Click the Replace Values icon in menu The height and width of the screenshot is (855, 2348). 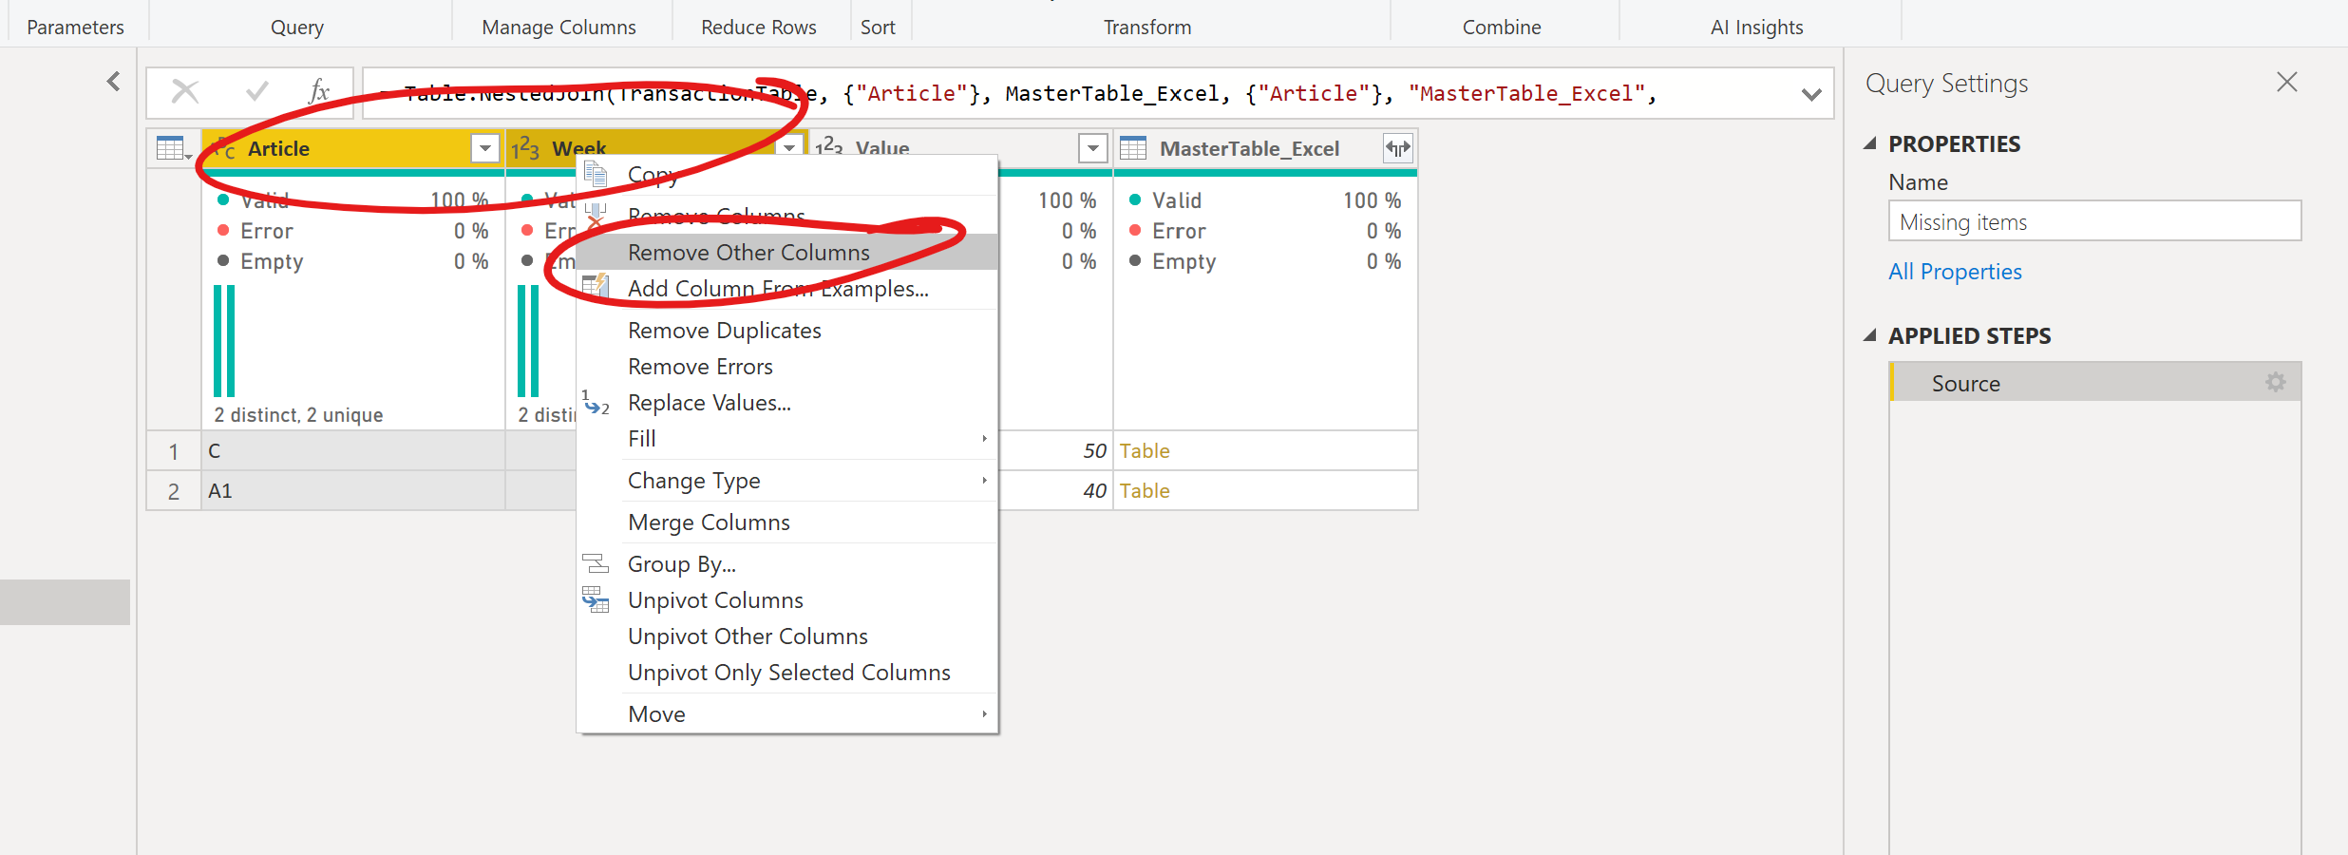pyautogui.click(x=596, y=403)
